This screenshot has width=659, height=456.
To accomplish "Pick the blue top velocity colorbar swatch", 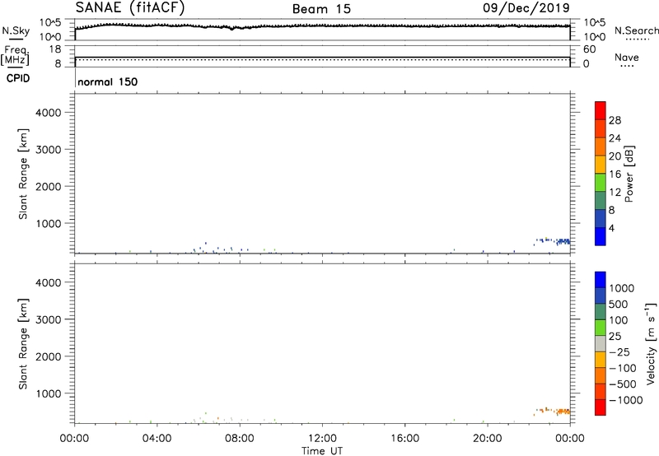I will [x=601, y=280].
